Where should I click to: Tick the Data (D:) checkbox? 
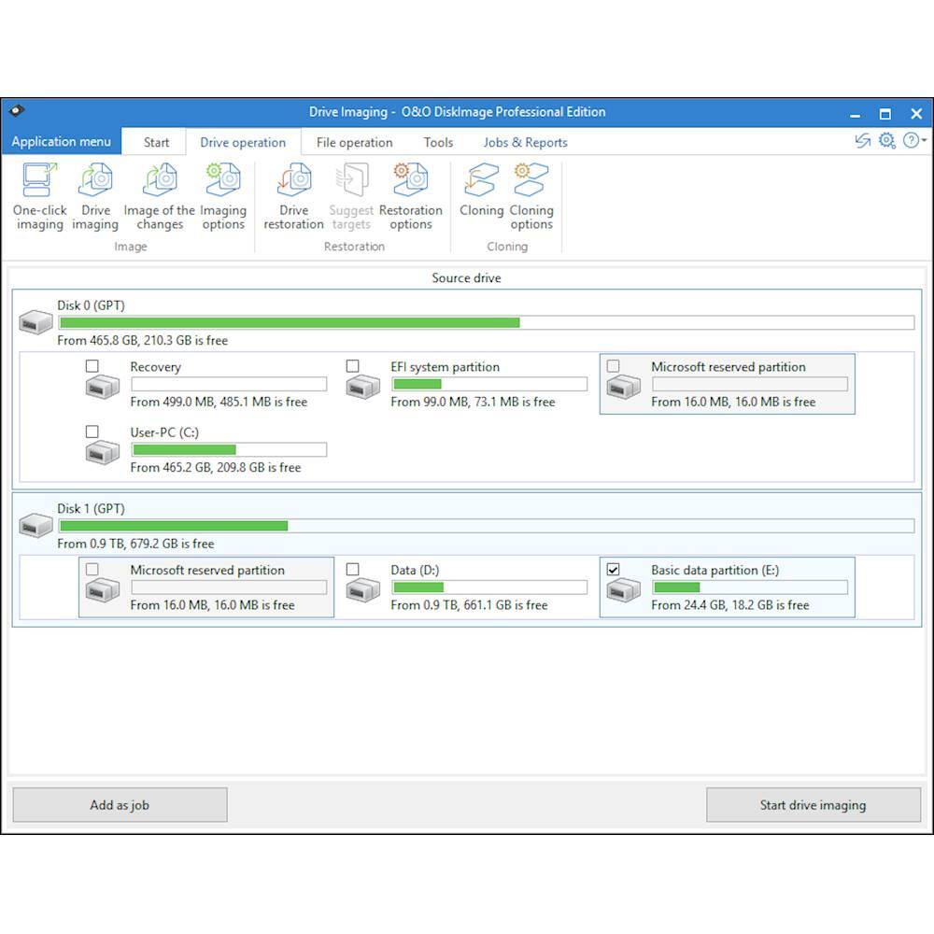pyautogui.click(x=352, y=570)
